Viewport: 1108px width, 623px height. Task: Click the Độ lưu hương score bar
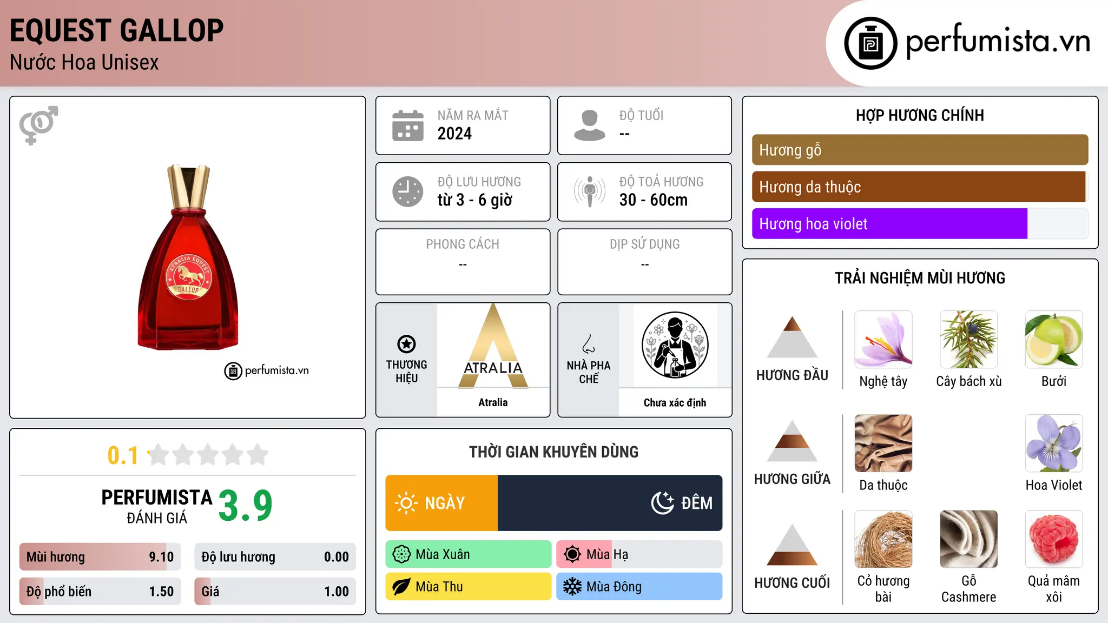point(275,557)
